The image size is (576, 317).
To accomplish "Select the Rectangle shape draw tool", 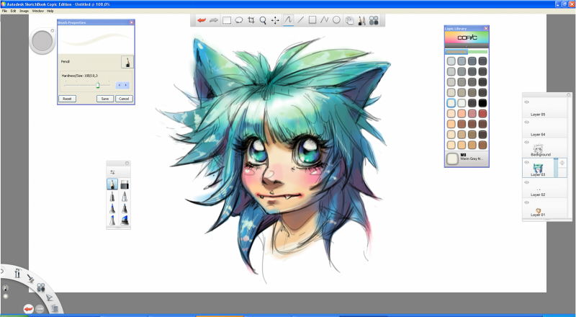I will click(312, 20).
